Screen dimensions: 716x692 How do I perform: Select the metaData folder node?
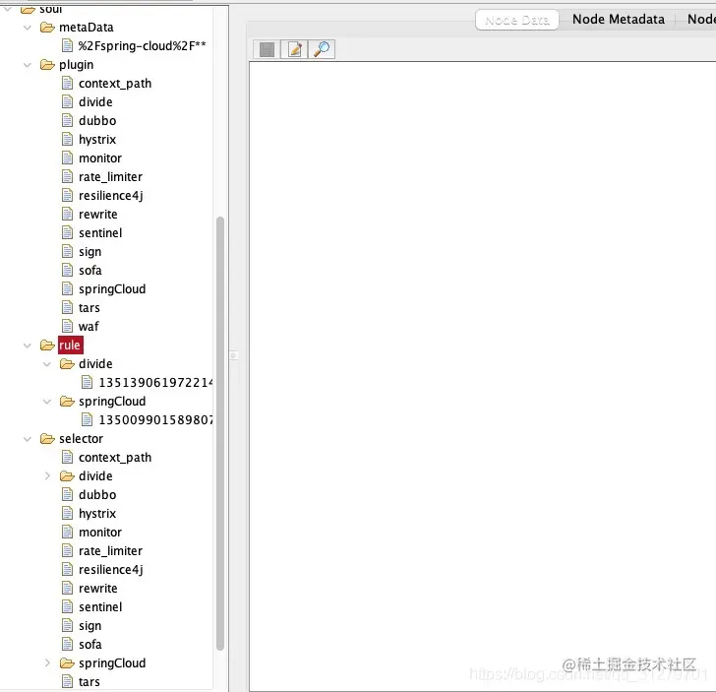(87, 28)
